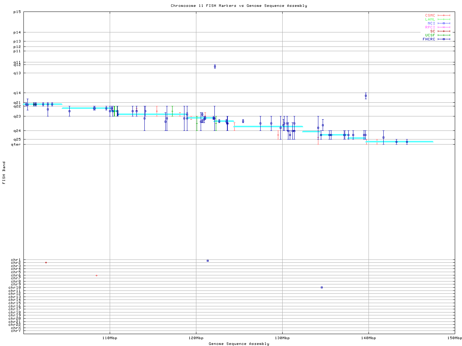Select the FHCRC legend marker
462x346 pixels.
pyautogui.click(x=444, y=39)
